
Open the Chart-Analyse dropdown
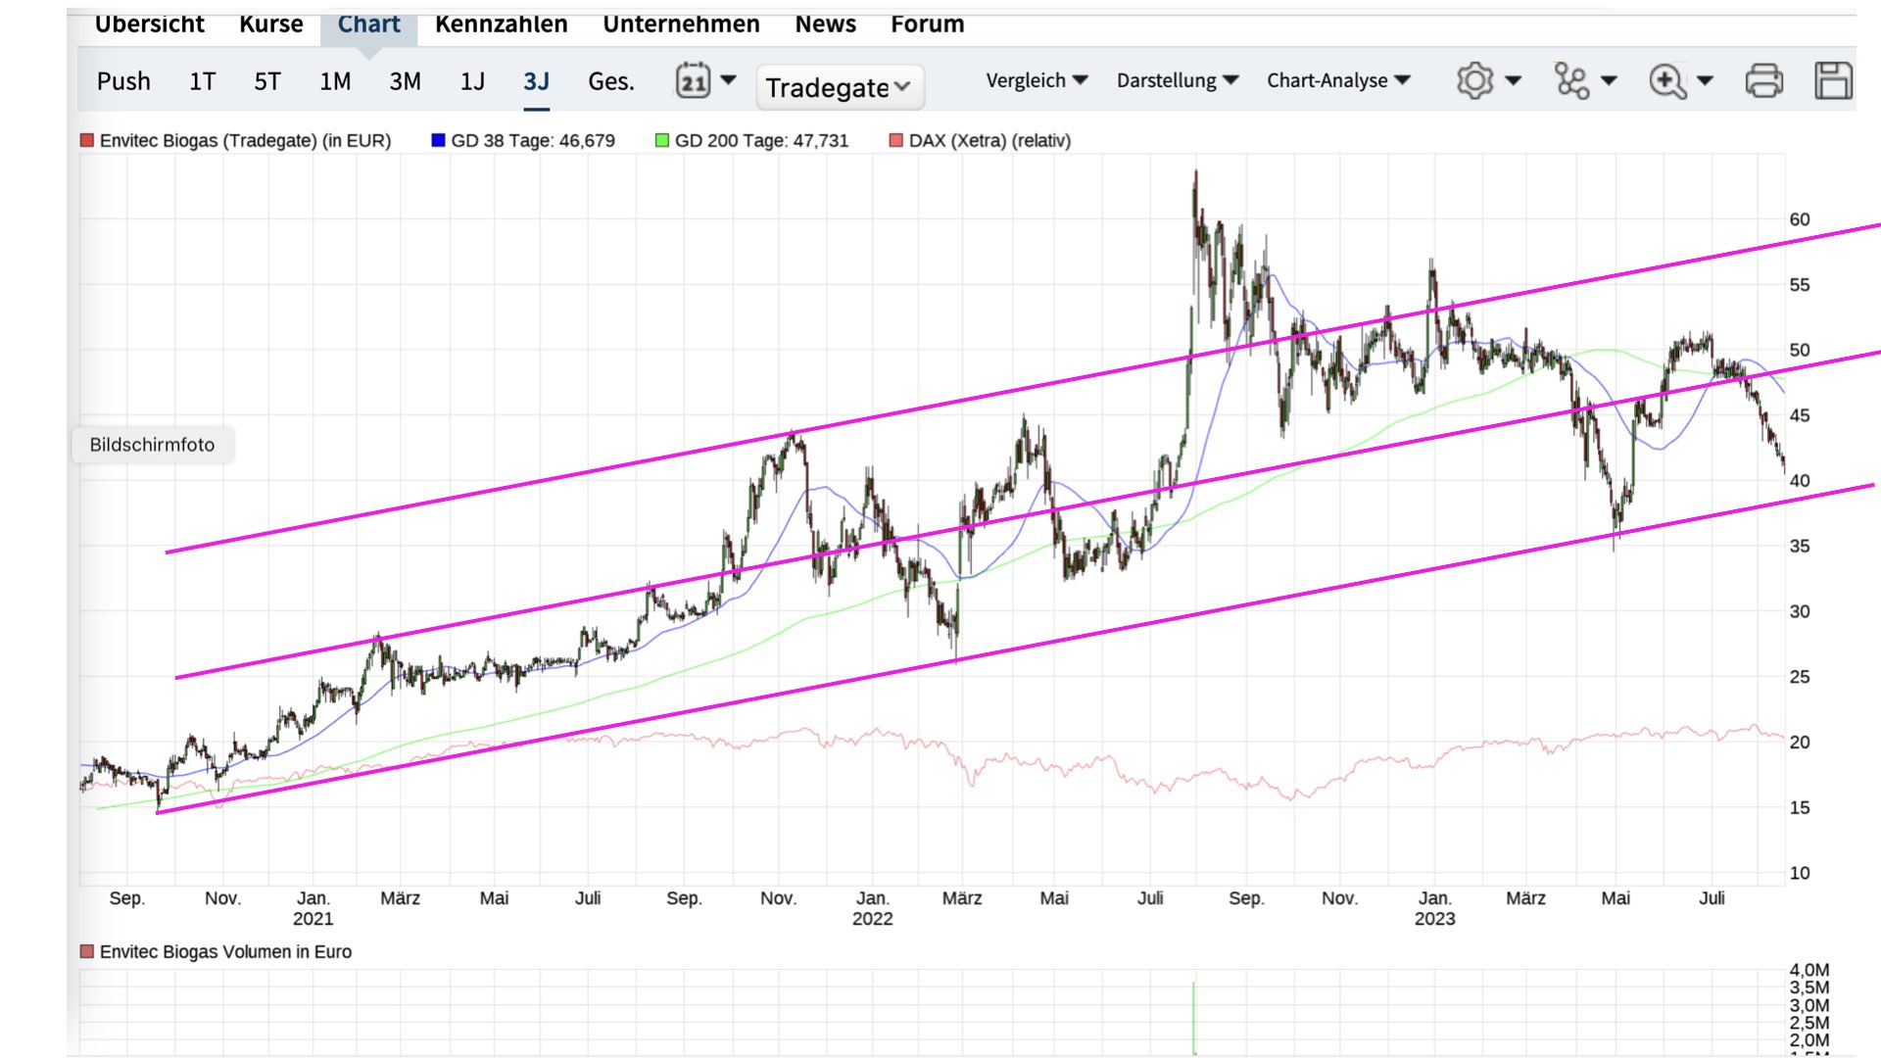1337,80
